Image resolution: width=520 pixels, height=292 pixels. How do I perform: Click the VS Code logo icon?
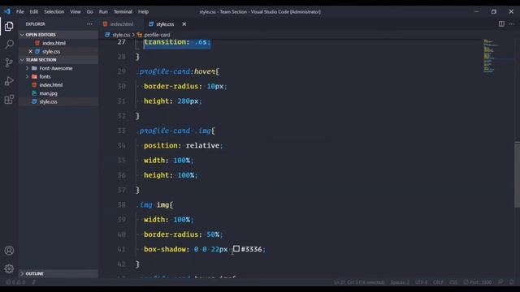click(x=7, y=11)
